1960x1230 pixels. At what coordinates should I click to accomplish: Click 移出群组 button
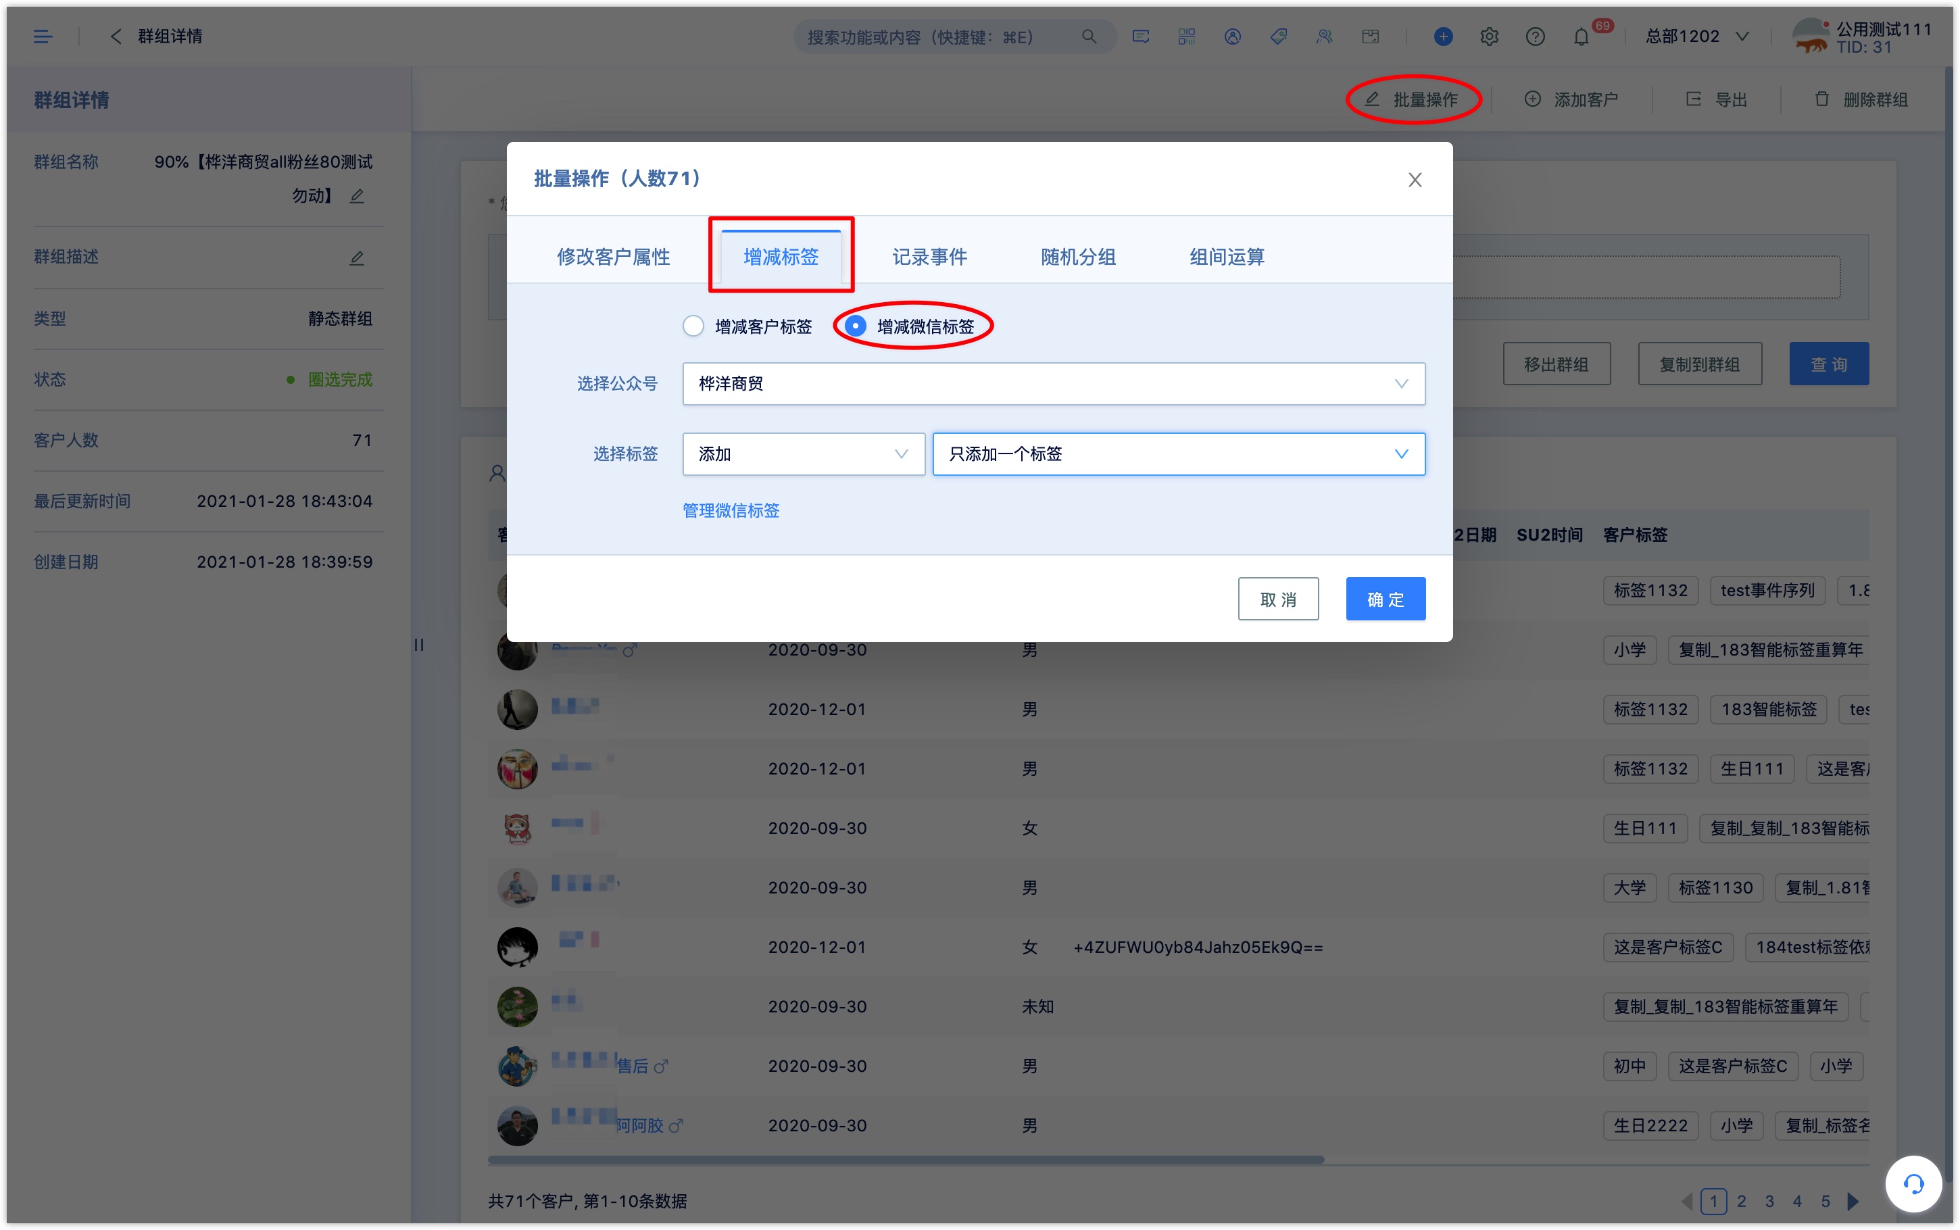1557,364
